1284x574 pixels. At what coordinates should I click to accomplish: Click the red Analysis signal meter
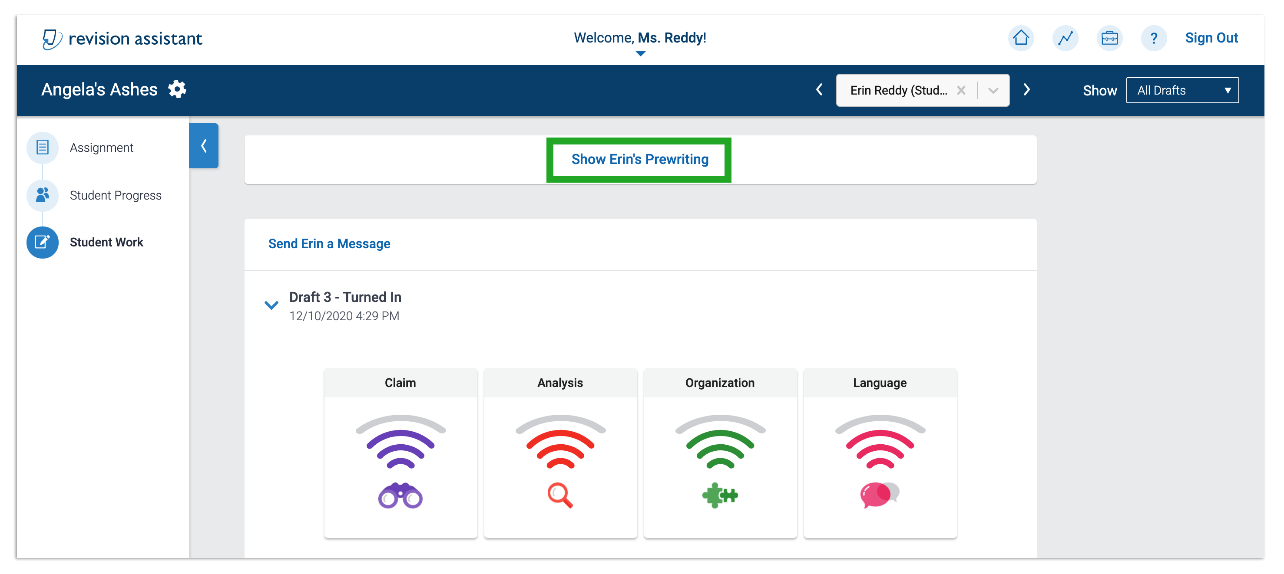coord(560,442)
